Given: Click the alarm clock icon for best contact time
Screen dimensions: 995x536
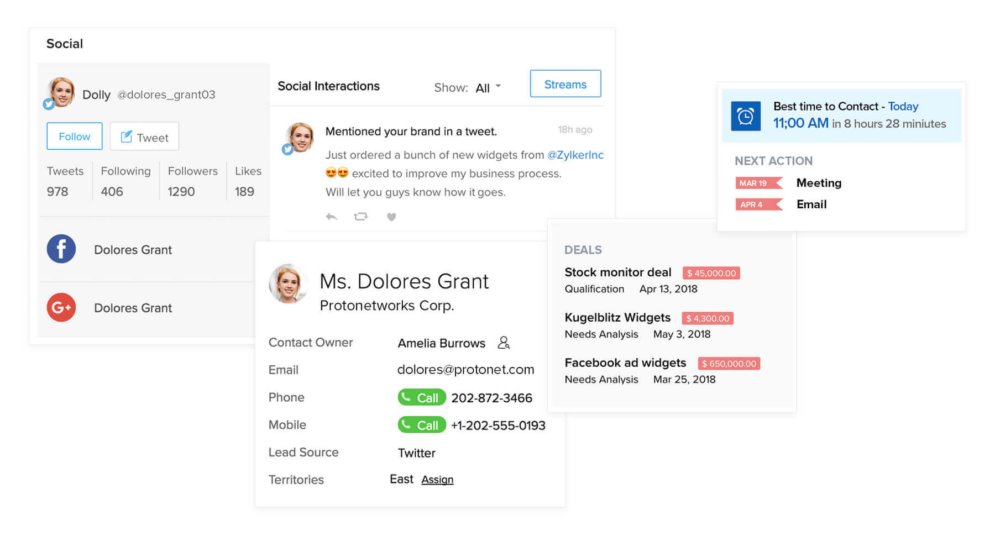Looking at the screenshot, I should point(746,116).
